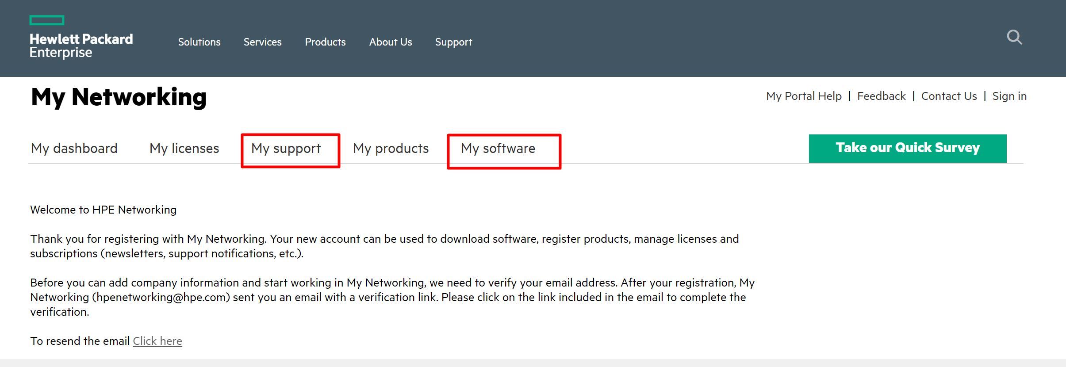Click the Welcome to HPE Networking text

tap(103, 210)
